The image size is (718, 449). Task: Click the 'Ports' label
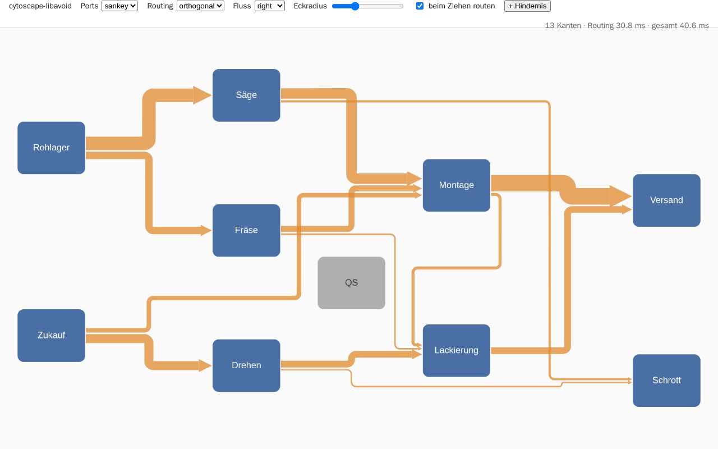pyautogui.click(x=89, y=6)
